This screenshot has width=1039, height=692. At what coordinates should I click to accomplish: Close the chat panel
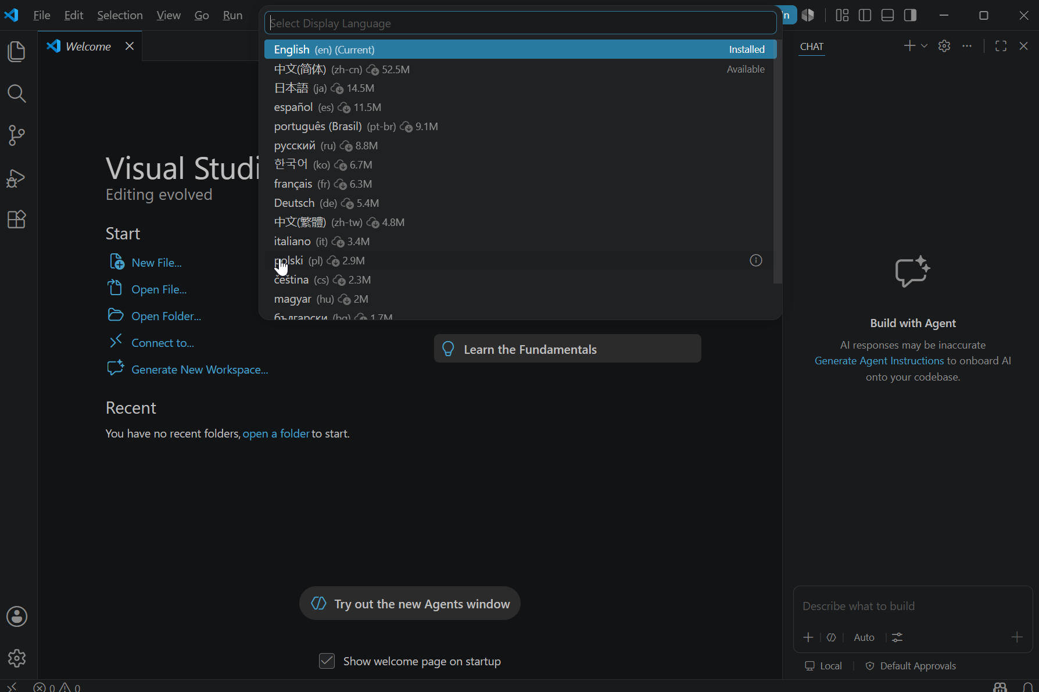[1024, 46]
